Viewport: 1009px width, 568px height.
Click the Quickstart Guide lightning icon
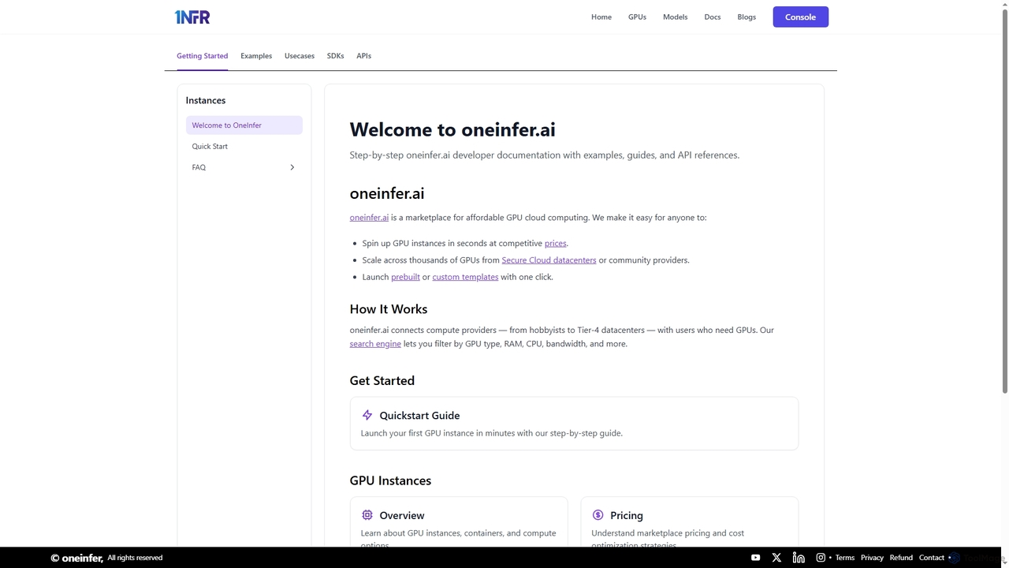coord(367,415)
